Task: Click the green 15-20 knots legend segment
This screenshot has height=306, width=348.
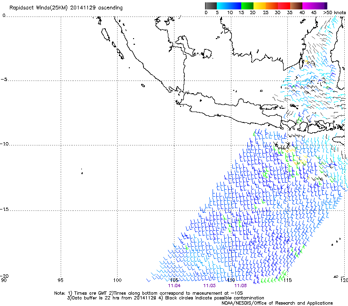Action: coord(247,6)
